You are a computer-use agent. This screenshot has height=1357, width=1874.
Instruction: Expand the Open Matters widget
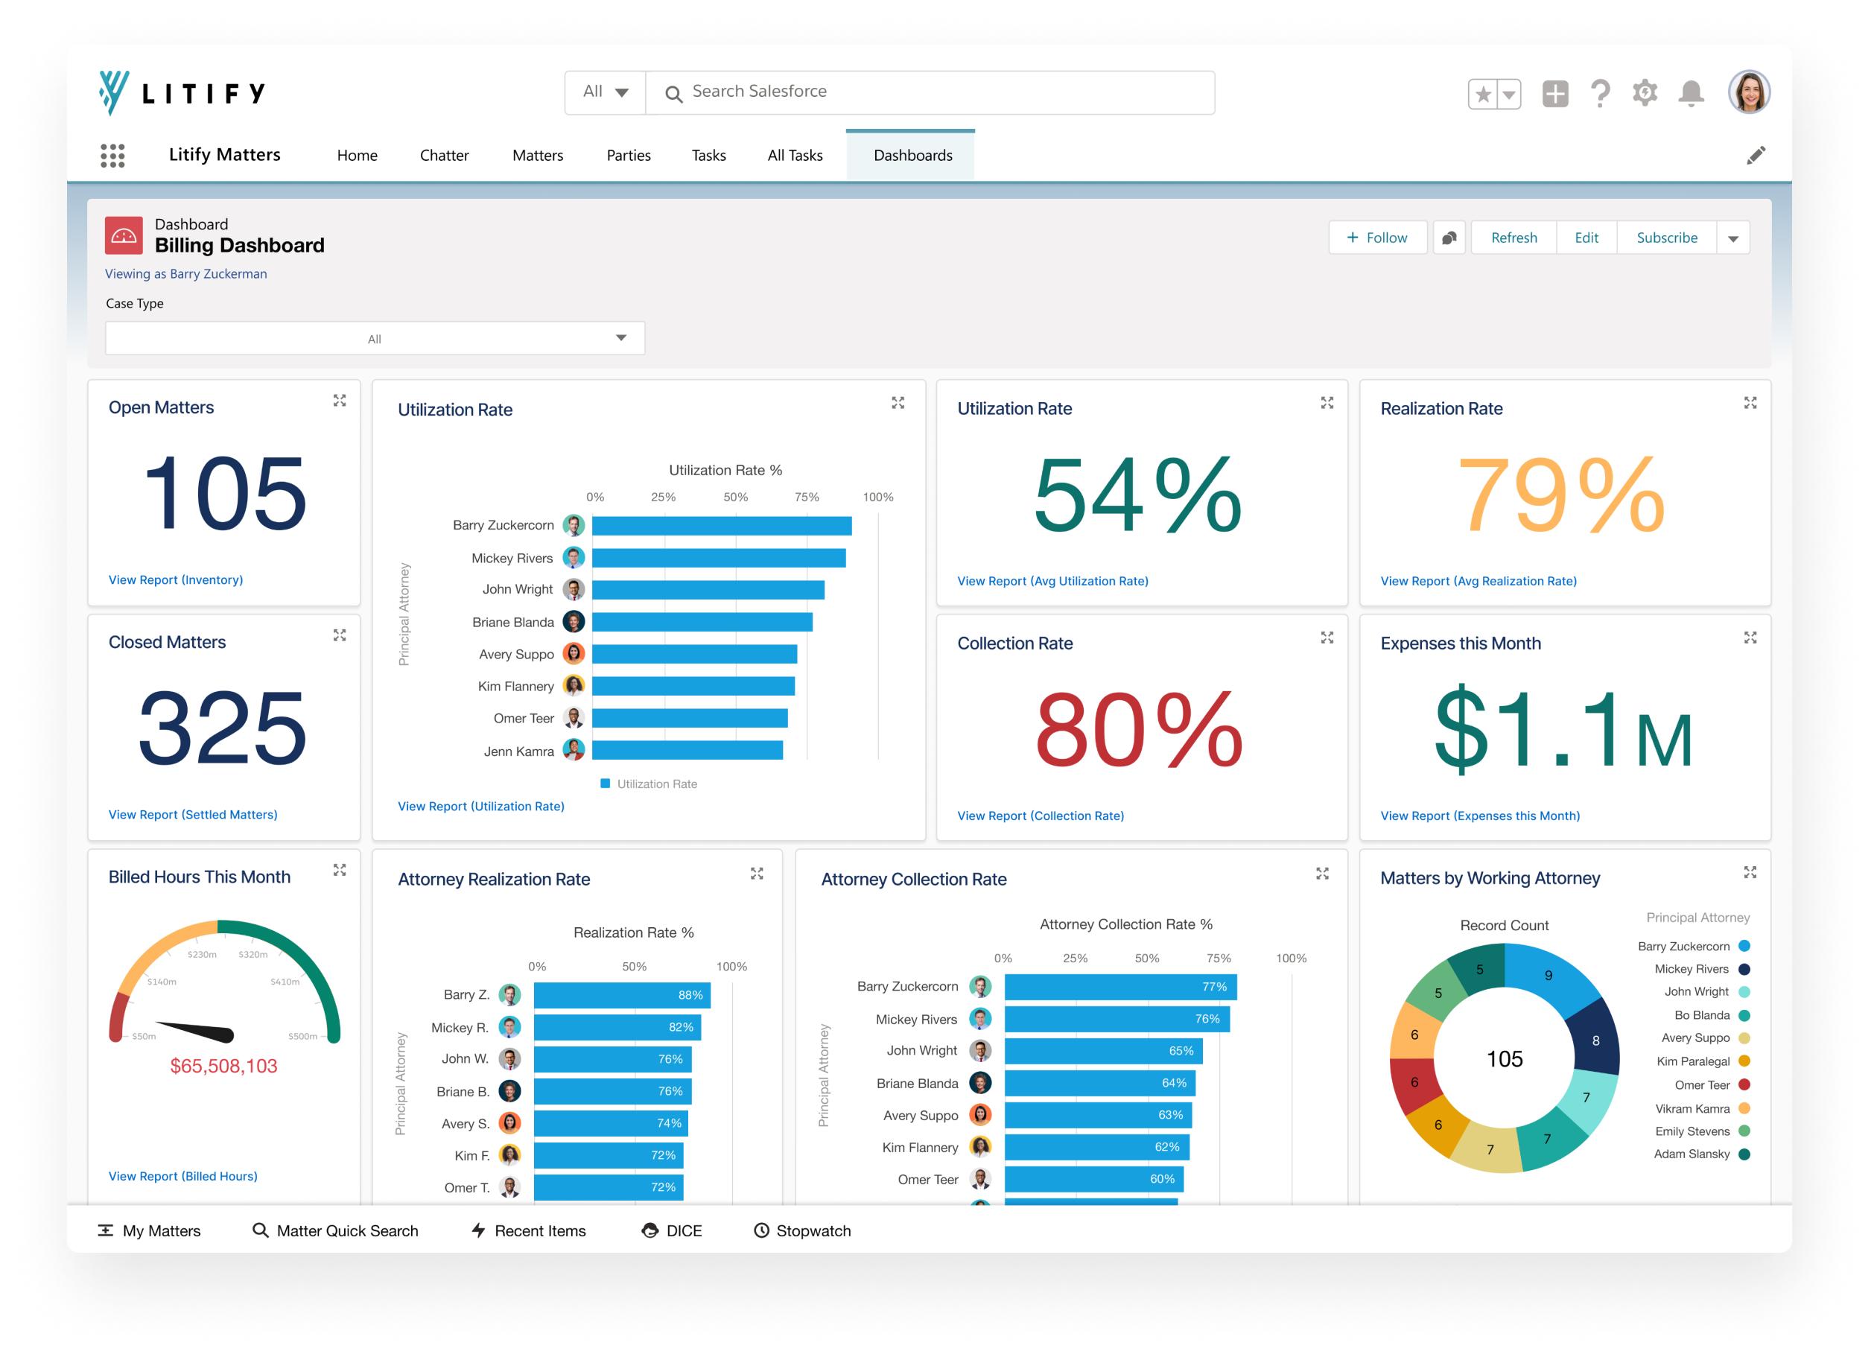point(340,401)
